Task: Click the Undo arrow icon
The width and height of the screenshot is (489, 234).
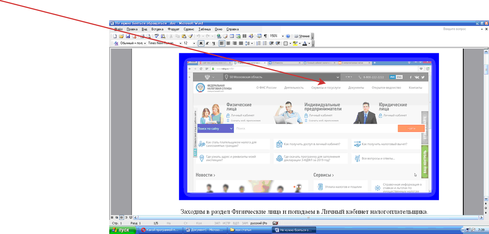Action: (x=198, y=36)
